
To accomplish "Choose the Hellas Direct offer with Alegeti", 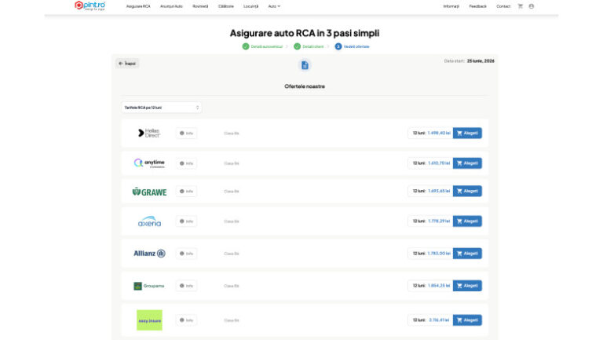I will 467,133.
